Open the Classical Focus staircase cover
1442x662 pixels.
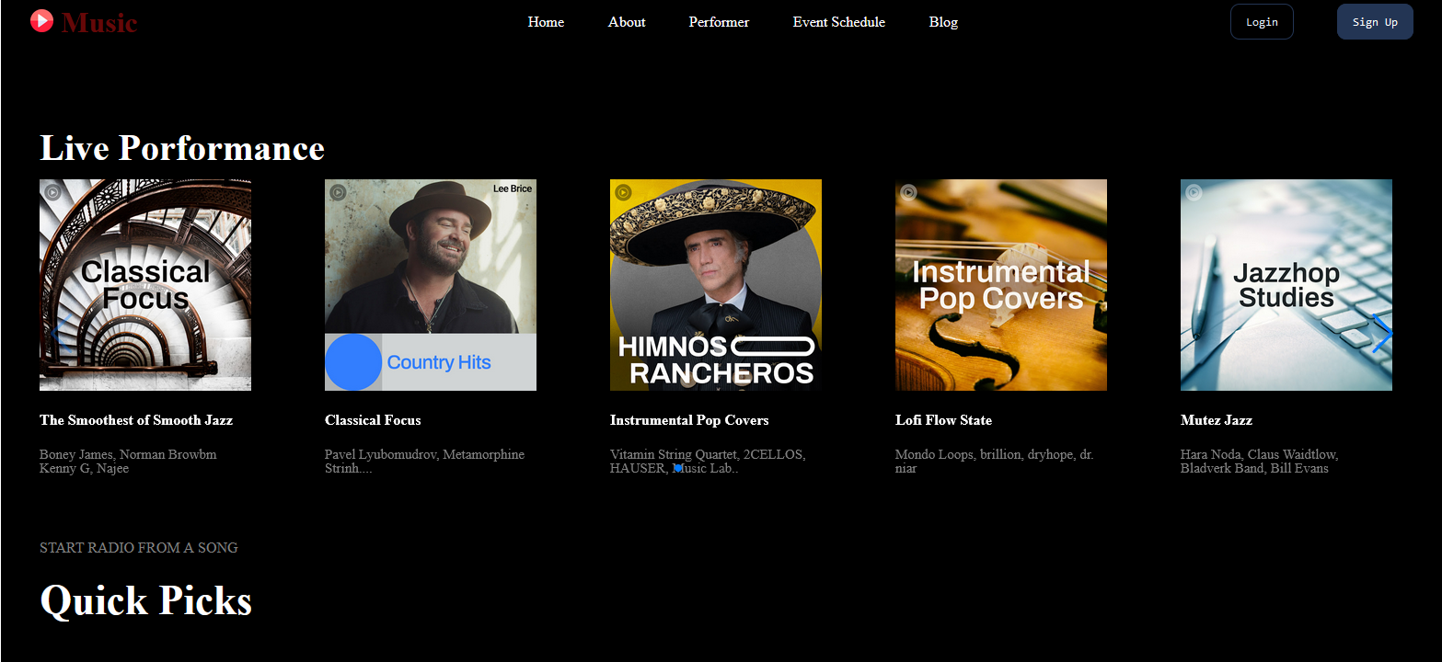point(145,285)
